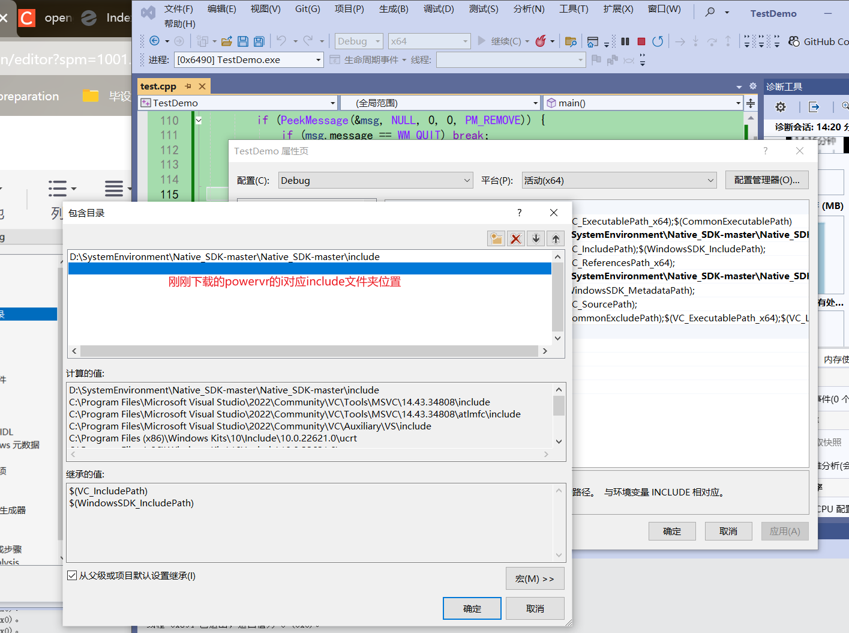Pin the test.cpp tab
The height and width of the screenshot is (633, 849).
click(188, 86)
